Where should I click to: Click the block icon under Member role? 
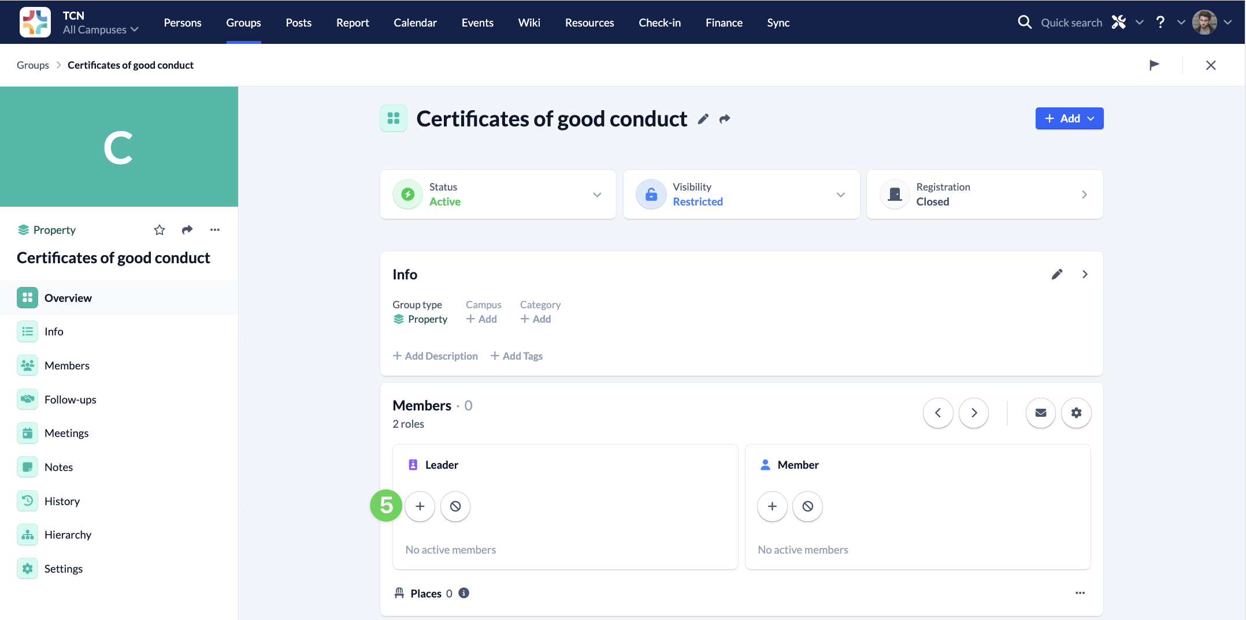pos(807,506)
